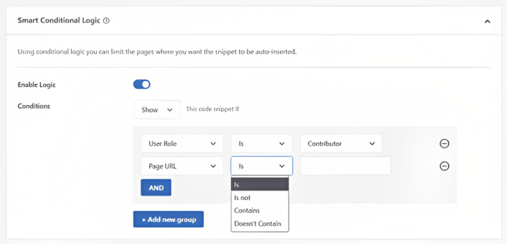The height and width of the screenshot is (244, 507).
Task: Choose "Is not" from the operator list
Action: point(259,197)
